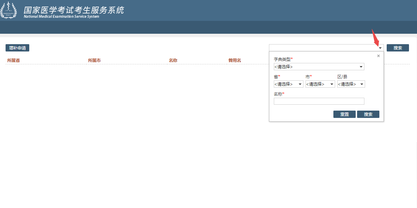Click inside the 名称 text input field
This screenshot has height=208, width=417.
coord(319,101)
